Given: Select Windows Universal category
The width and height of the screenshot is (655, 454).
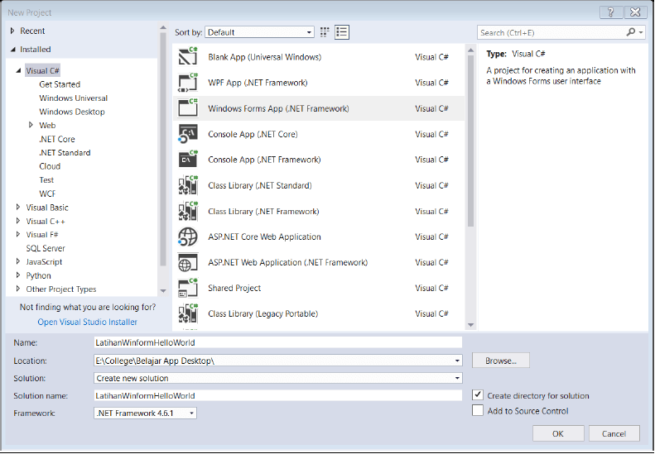Looking at the screenshot, I should [x=74, y=98].
